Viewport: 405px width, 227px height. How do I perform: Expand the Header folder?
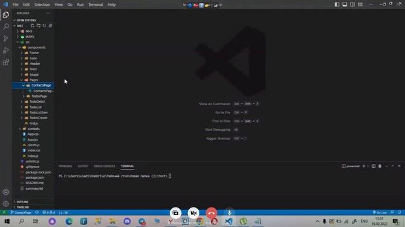pyautogui.click(x=33, y=64)
